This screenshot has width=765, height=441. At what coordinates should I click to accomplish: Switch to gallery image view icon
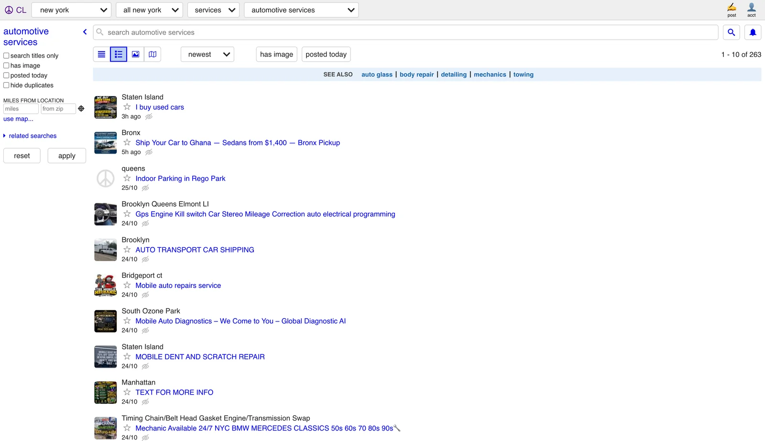pos(136,55)
